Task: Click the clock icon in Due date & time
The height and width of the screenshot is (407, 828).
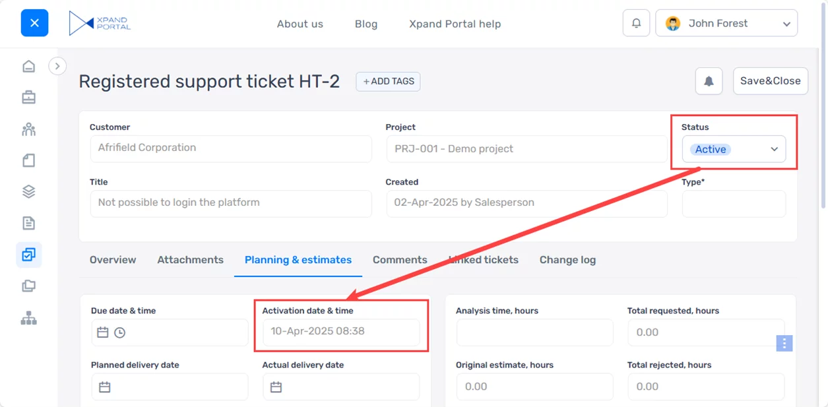Action: pos(119,332)
